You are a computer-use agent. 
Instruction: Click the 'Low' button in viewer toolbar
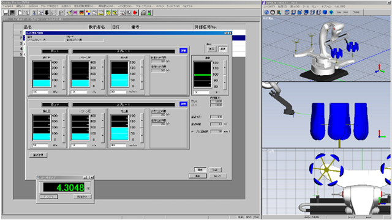[339, 12]
